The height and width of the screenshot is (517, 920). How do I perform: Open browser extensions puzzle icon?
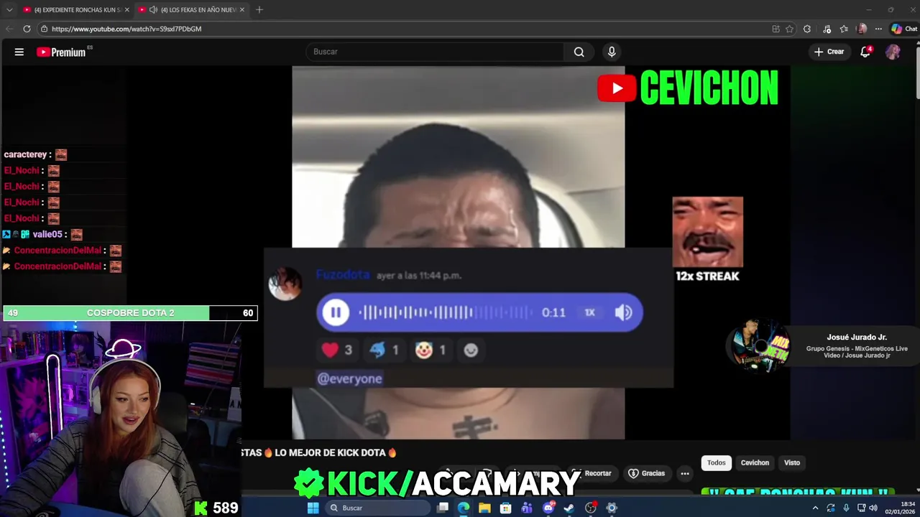[x=807, y=29]
